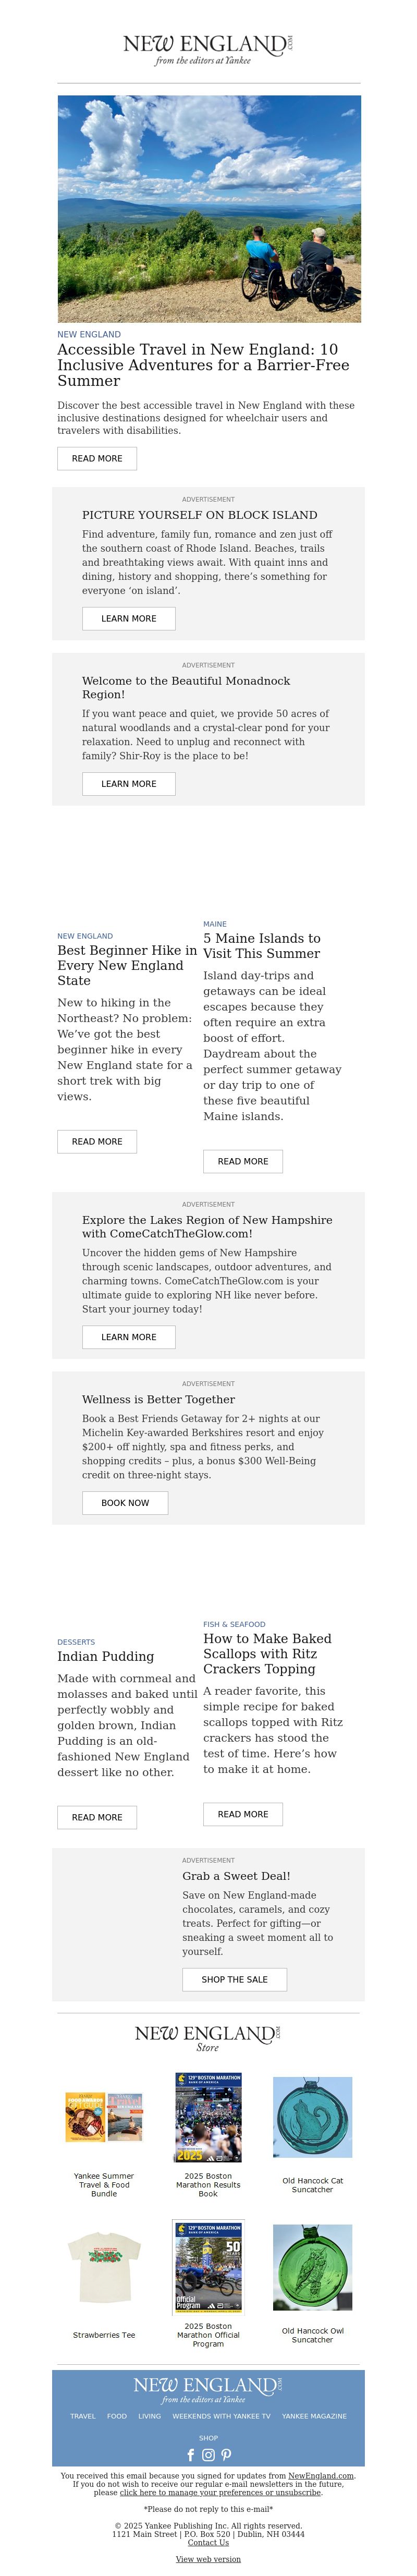Open the Travel footer menu item
The image size is (417, 2576).
(83, 2416)
